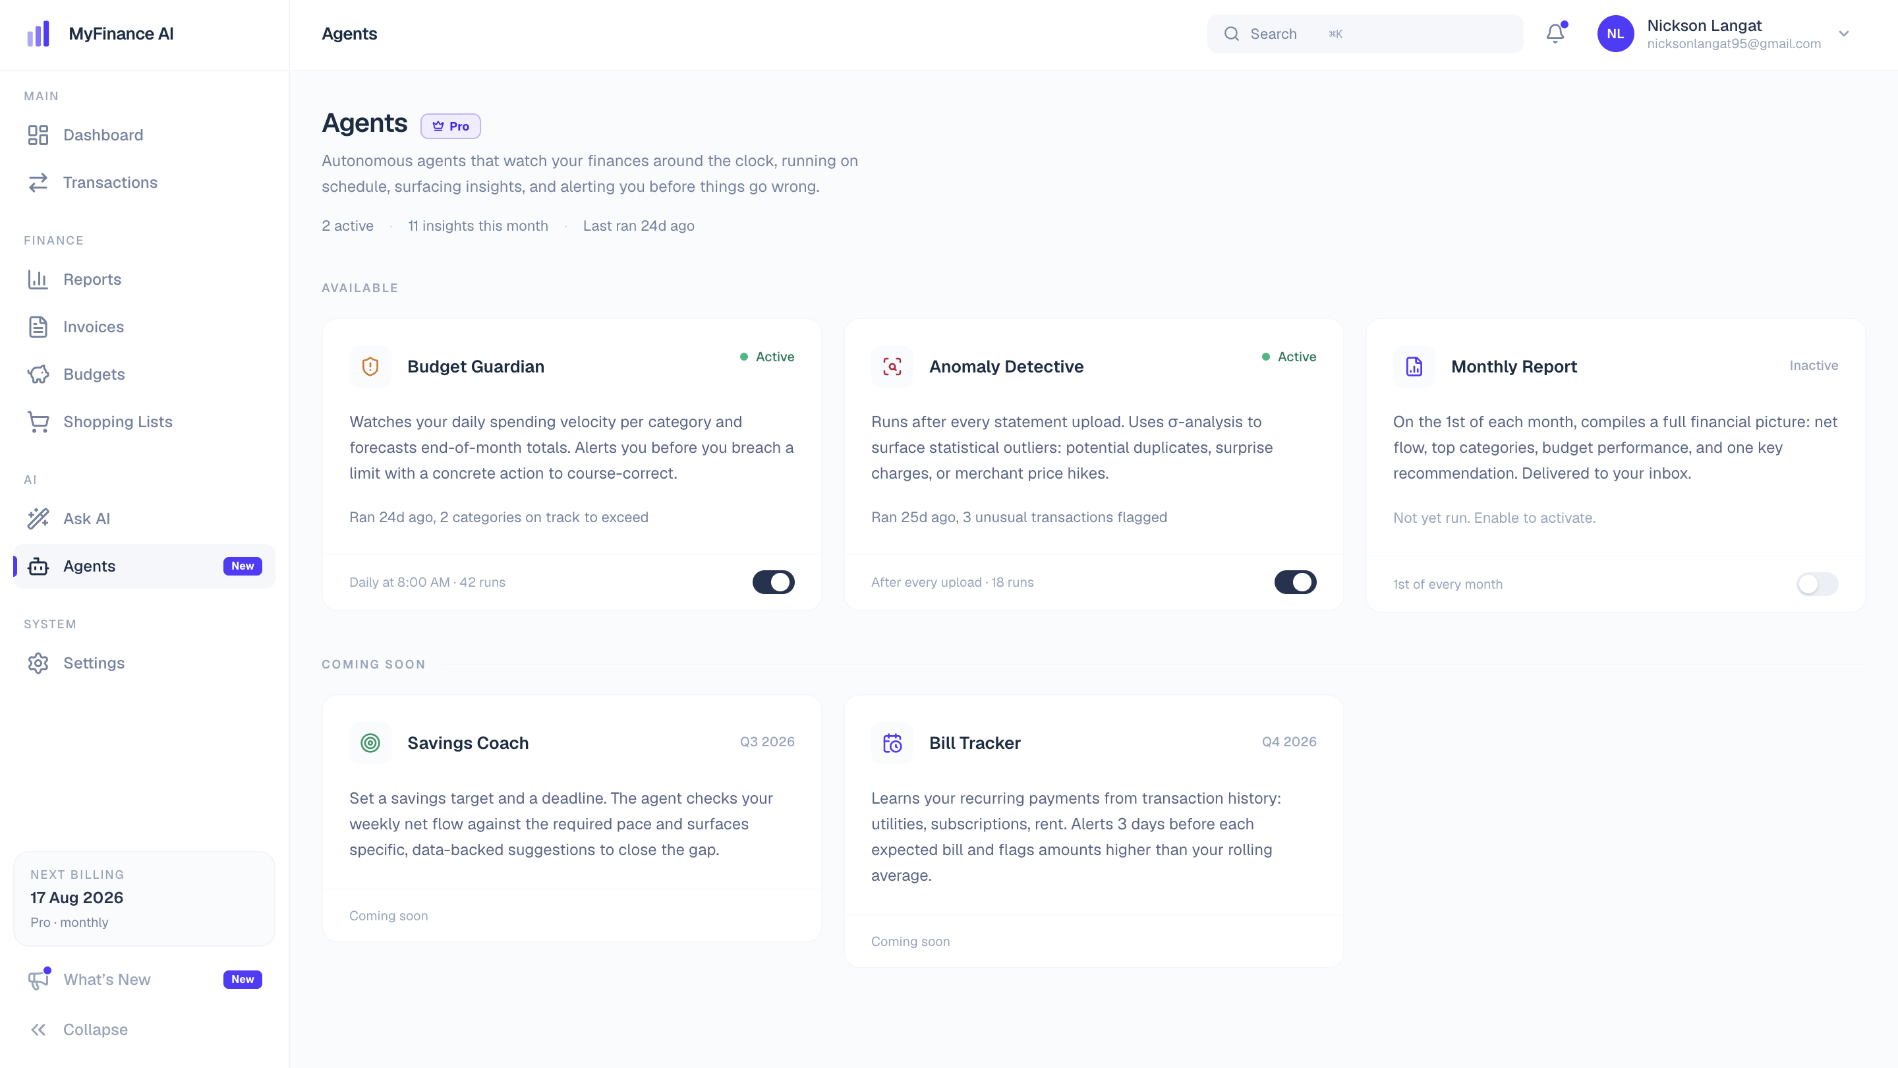This screenshot has height=1068, width=1898.
Task: Click Budget Guardian's Active status label
Action: pos(767,357)
